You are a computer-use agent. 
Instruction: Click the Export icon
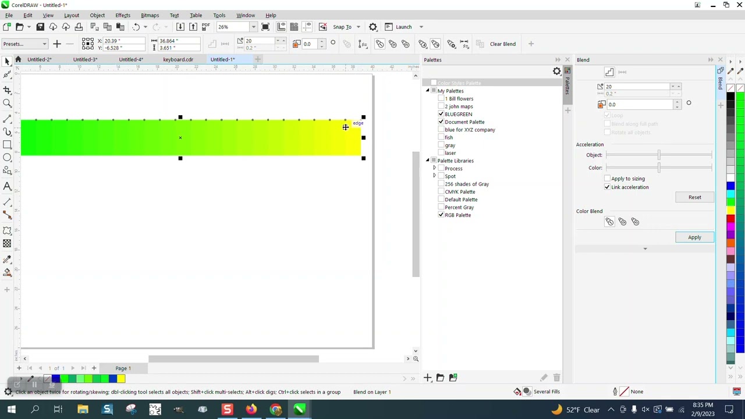(x=193, y=27)
